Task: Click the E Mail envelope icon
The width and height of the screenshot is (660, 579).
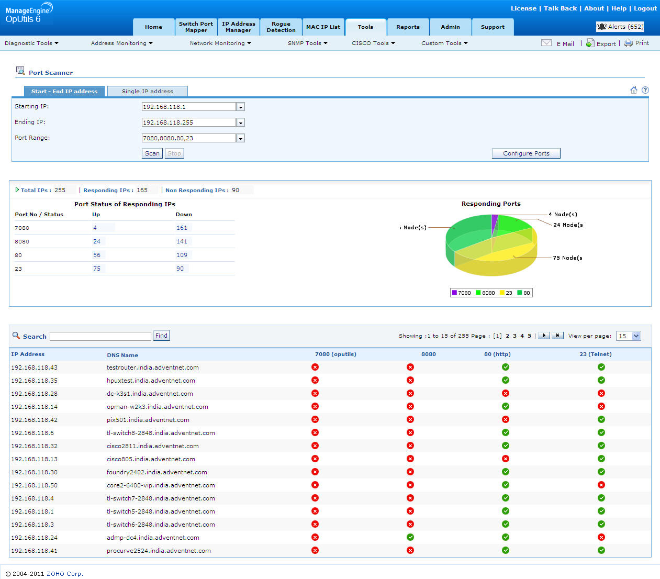Action: 546,43
